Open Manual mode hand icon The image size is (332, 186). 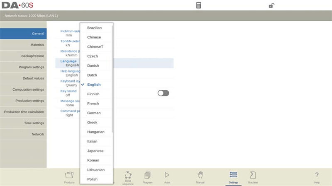pos(200,177)
